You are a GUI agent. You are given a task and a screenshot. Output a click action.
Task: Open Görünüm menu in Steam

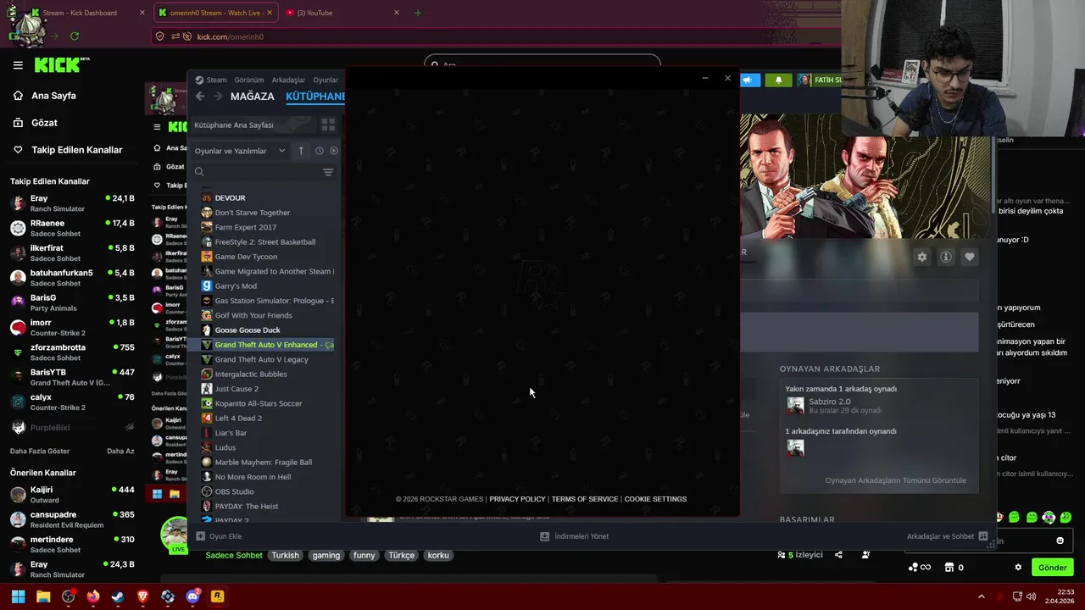249,80
